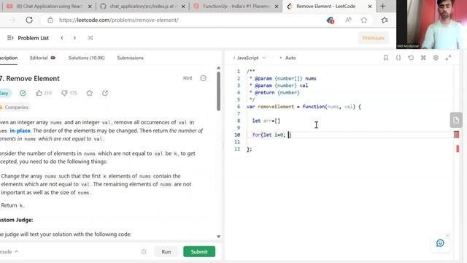Open editor shortcuts icon
Image resolution: width=467 pixels, height=263 pixels.
(423, 58)
